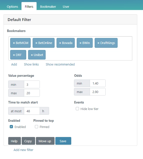Image resolution: width=143 pixels, height=159 pixels.
Task: Open filter Help button
Action: (14, 141)
